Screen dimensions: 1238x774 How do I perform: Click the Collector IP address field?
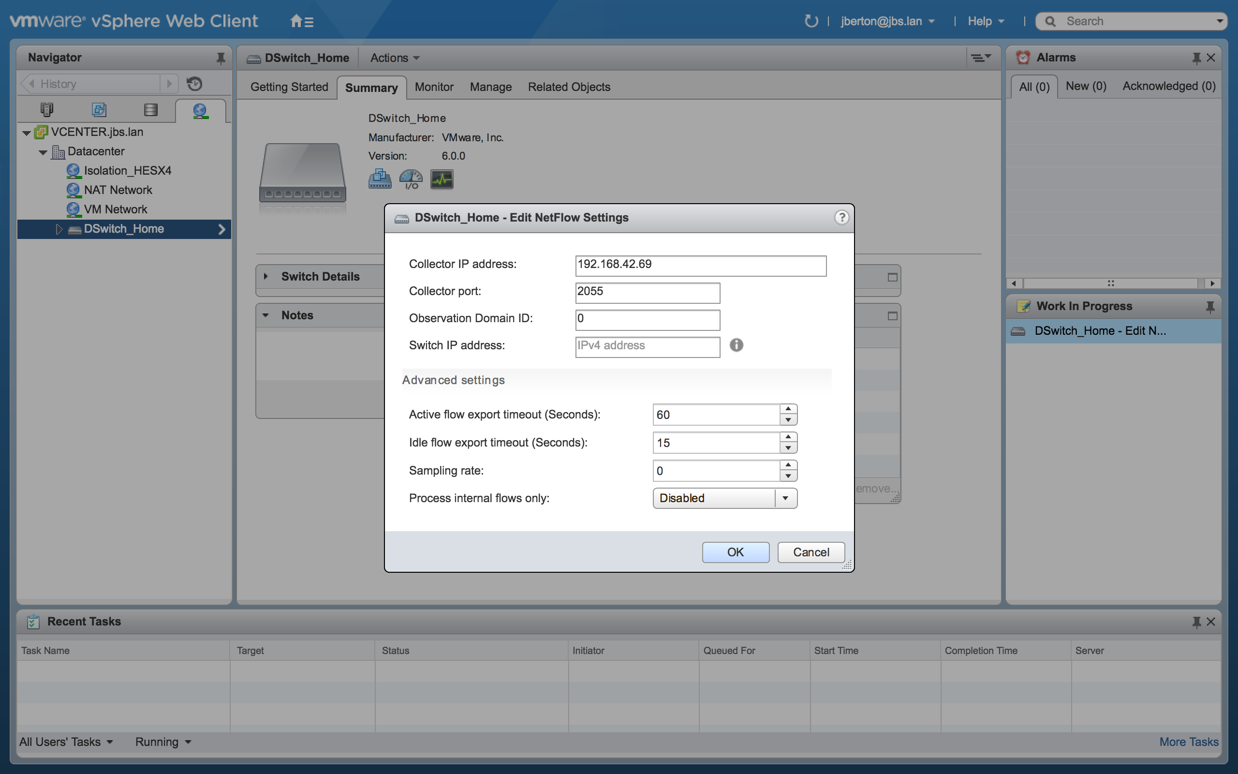click(700, 266)
